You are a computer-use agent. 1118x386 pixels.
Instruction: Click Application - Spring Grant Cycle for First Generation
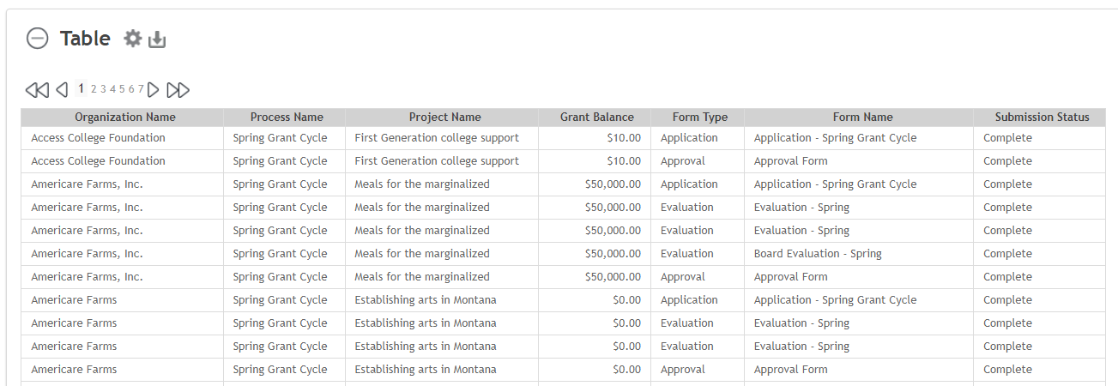pos(835,138)
